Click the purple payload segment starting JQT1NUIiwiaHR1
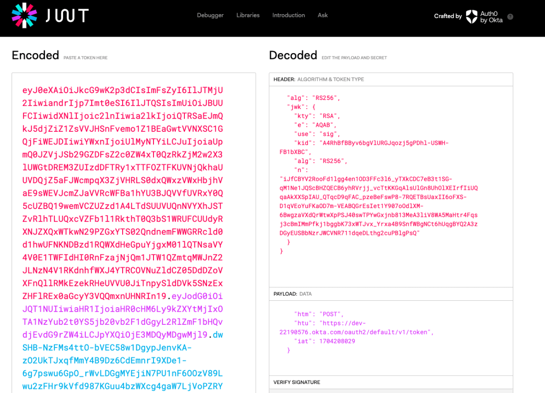The width and height of the screenshot is (545, 393). (x=123, y=309)
